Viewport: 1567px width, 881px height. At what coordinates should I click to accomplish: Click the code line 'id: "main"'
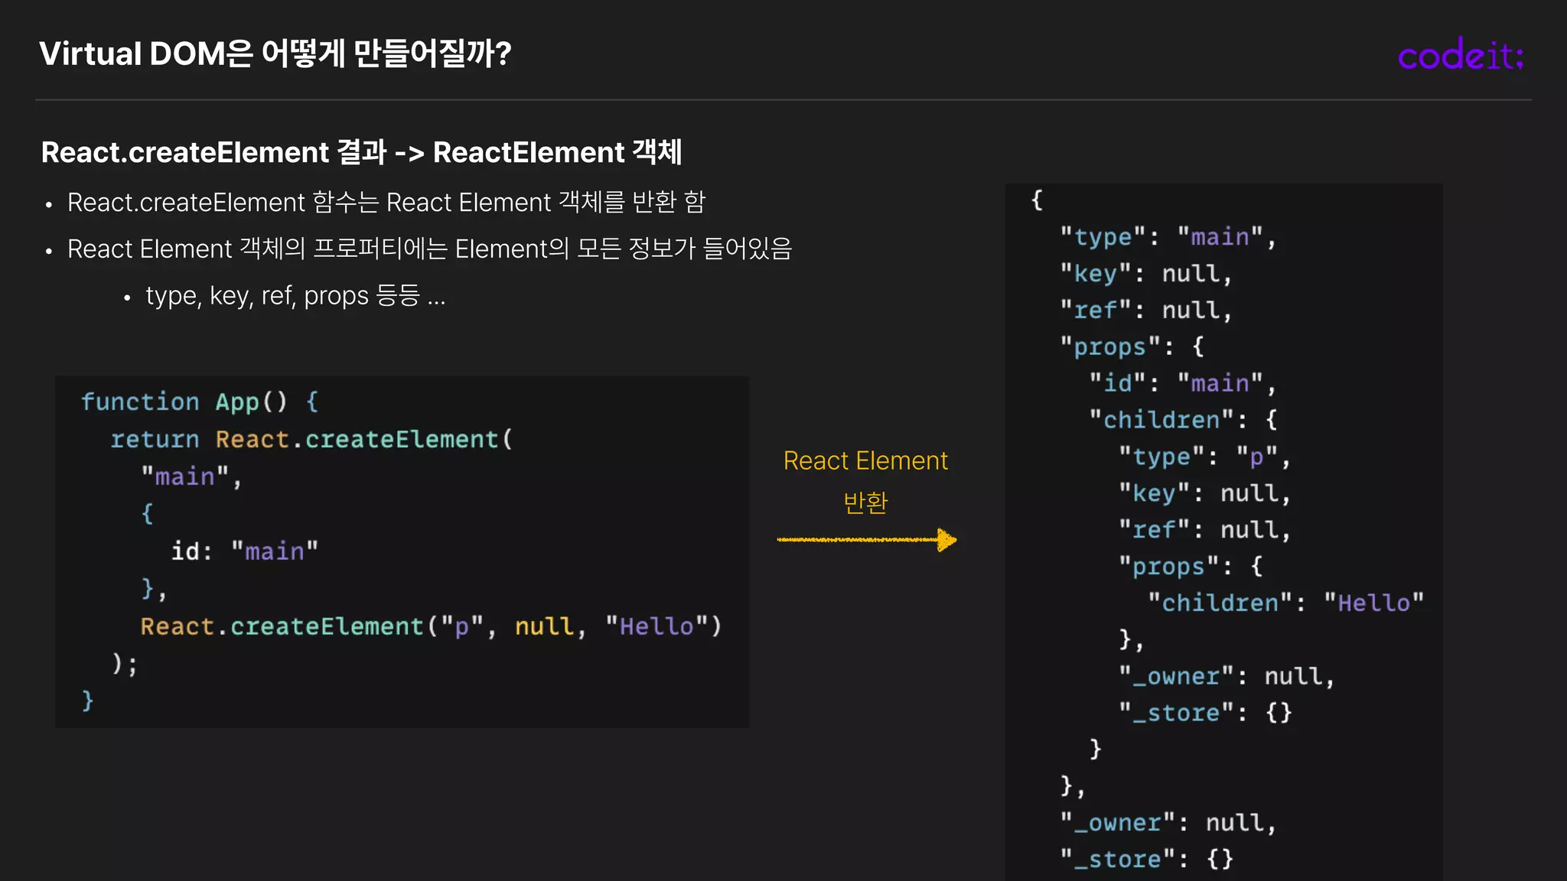tap(244, 551)
